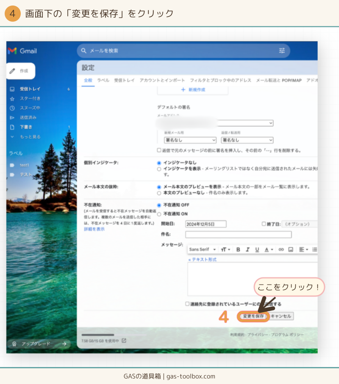Viewport: 339px width, 384px height.
Task: Open search filter options icon
Action: click(x=282, y=51)
